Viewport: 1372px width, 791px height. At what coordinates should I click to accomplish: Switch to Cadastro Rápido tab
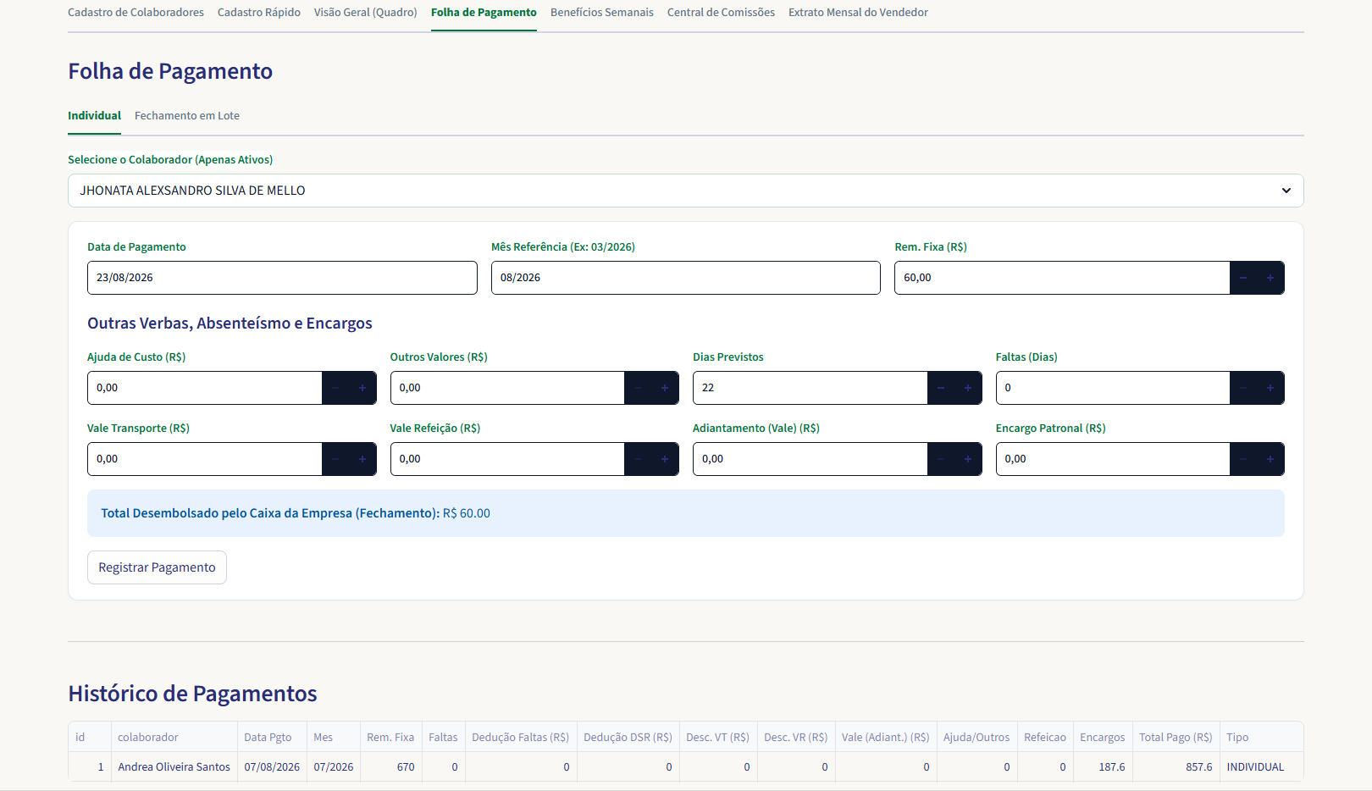(259, 13)
